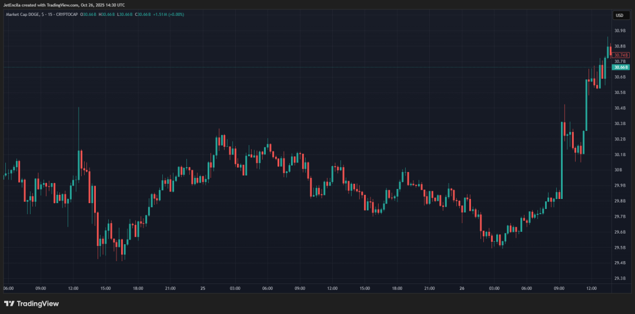Open the USD currency selector
Screen dimensions: 635x314
[x=619, y=15]
